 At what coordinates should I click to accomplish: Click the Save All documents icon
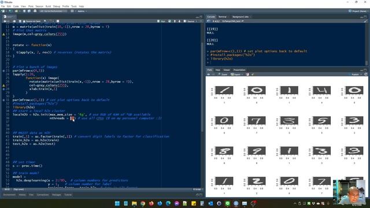point(29,11)
